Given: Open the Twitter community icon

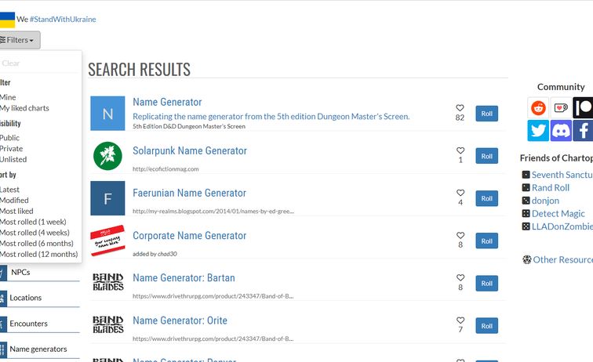Looking at the screenshot, I should (x=538, y=131).
